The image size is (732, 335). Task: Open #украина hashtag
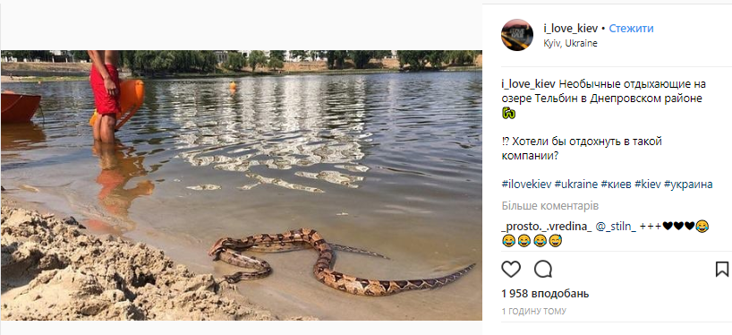[688, 185]
